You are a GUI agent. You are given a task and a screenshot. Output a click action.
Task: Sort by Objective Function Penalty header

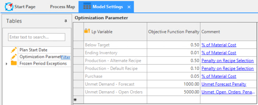(x=174, y=32)
